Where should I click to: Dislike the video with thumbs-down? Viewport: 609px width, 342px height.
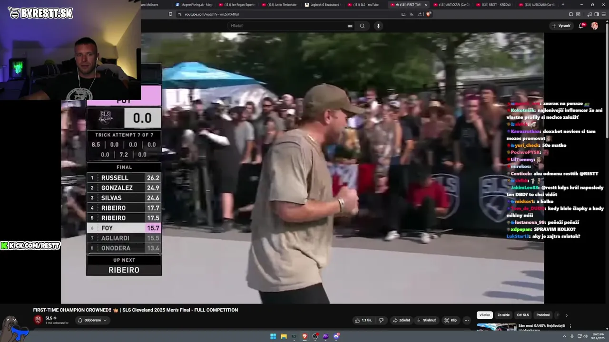coord(381,320)
